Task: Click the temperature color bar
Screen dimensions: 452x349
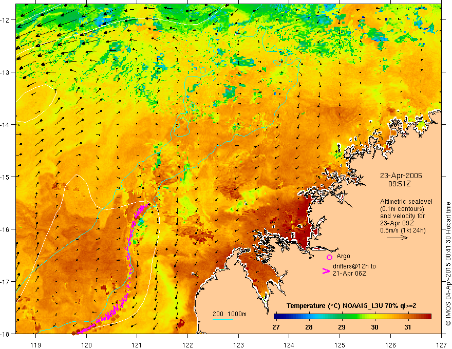Action: click(352, 317)
